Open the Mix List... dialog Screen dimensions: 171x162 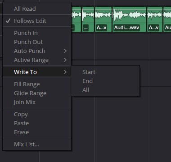click(37, 144)
